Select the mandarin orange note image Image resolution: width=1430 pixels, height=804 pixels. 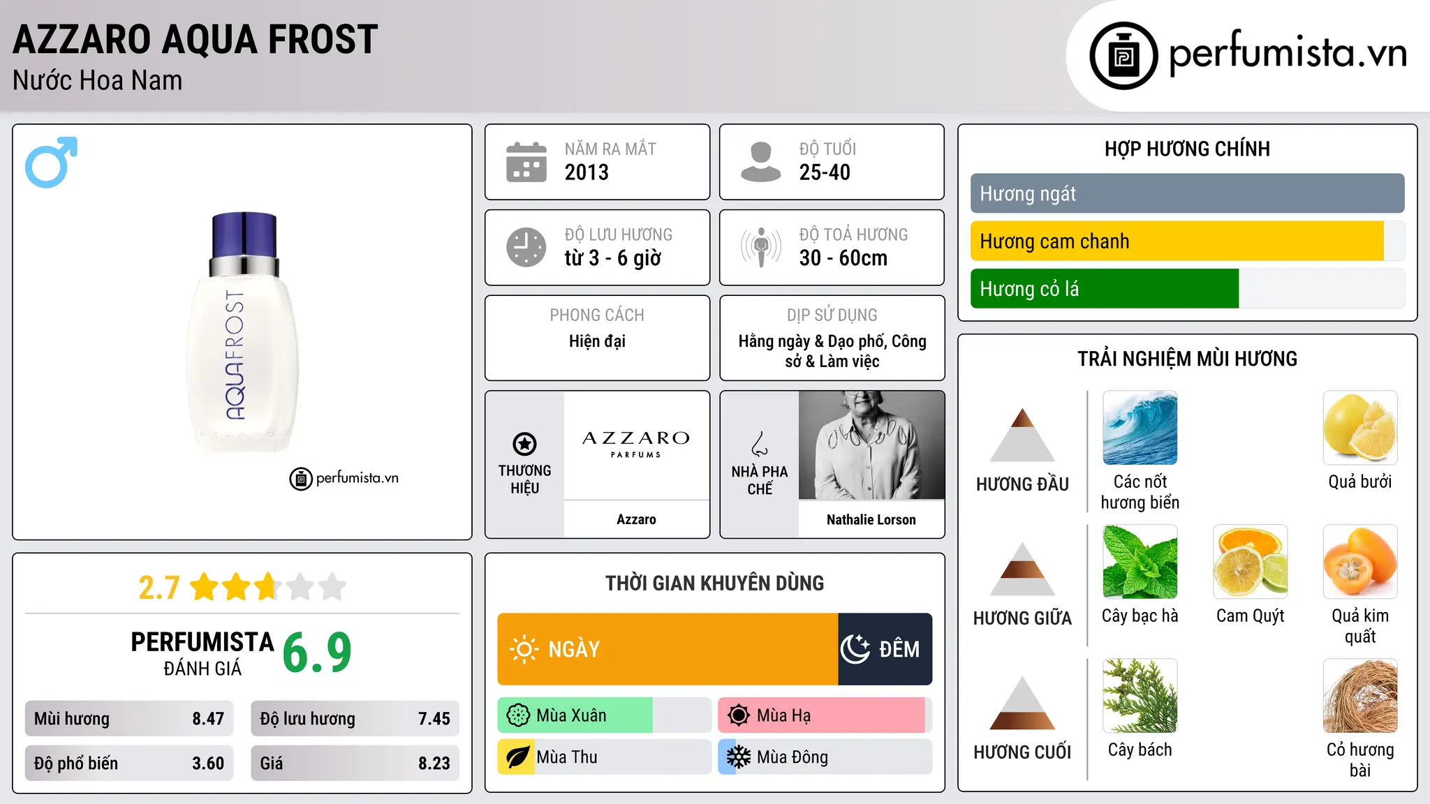(1250, 562)
